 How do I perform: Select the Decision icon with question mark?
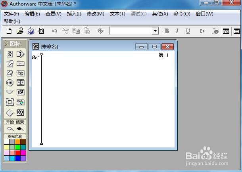click(x=20, y=54)
